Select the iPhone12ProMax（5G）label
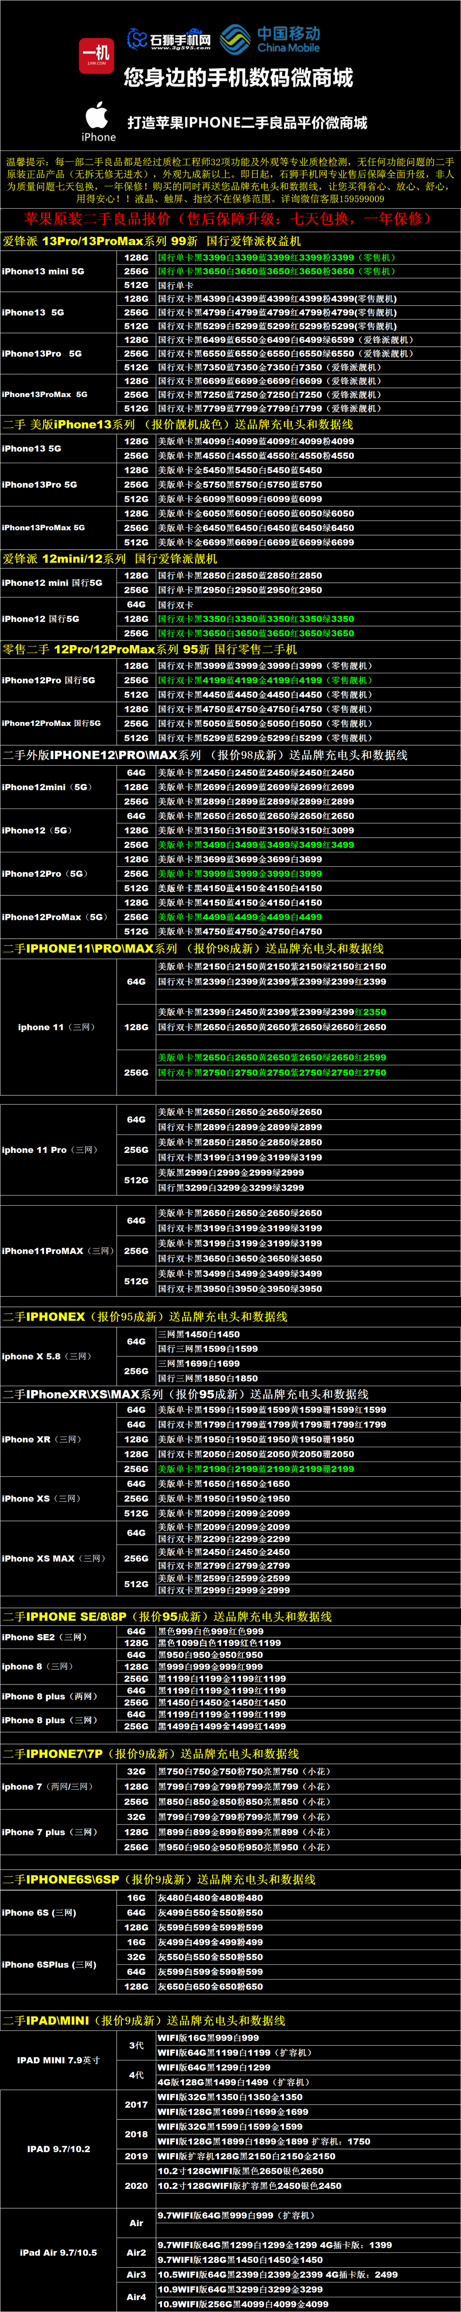 (x=55, y=917)
